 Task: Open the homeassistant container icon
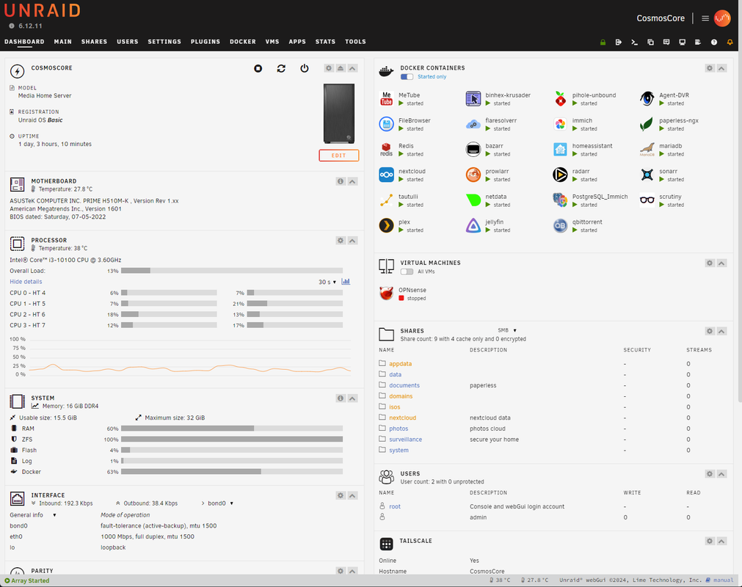tap(560, 150)
